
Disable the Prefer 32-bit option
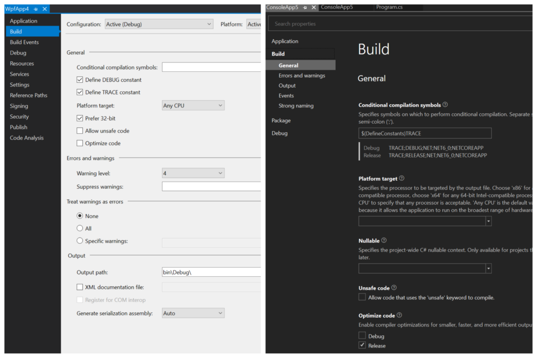(80, 118)
